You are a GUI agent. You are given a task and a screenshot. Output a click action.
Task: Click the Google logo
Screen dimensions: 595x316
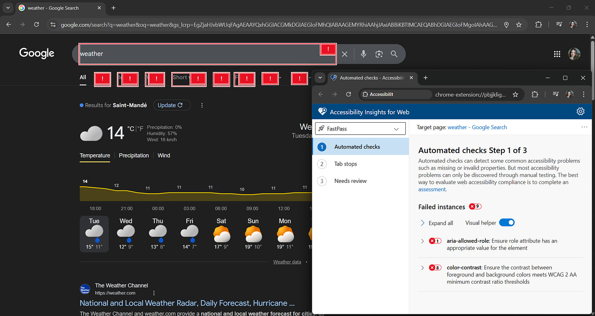(37, 54)
